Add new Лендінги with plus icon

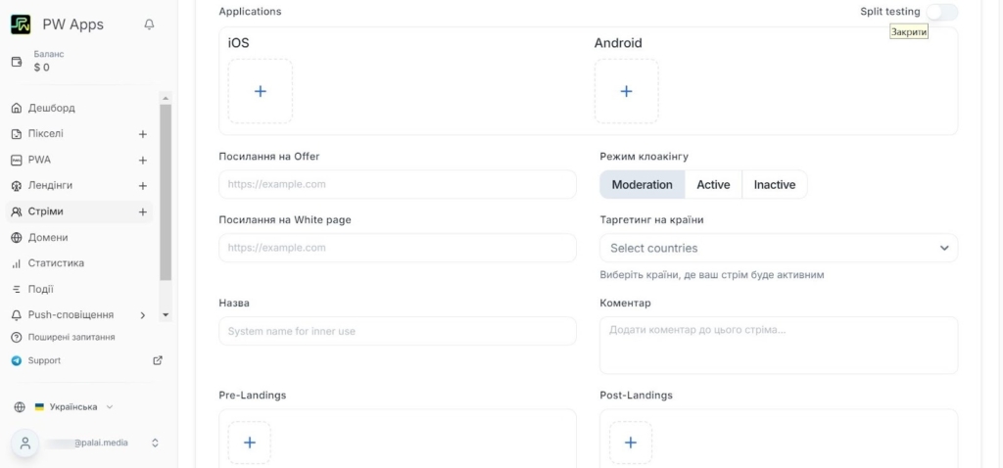pos(143,186)
